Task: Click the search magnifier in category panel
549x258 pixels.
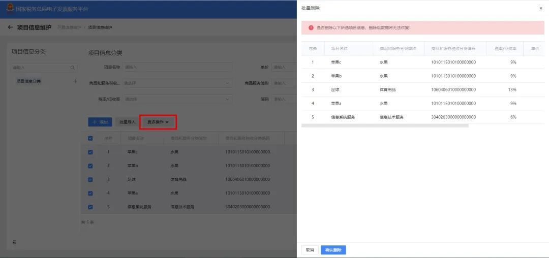Action: point(73,68)
